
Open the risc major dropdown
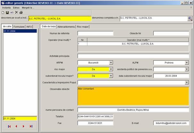[111, 69]
